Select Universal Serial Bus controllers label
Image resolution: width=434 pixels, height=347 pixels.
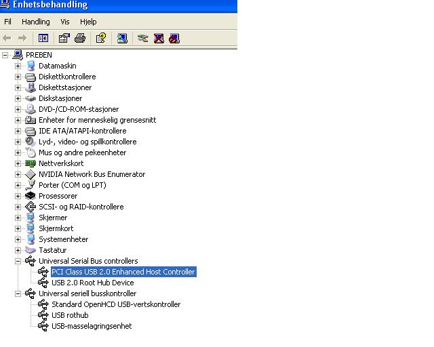[88, 261]
